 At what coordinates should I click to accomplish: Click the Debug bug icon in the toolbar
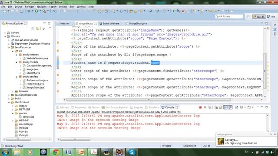coord(29,11)
